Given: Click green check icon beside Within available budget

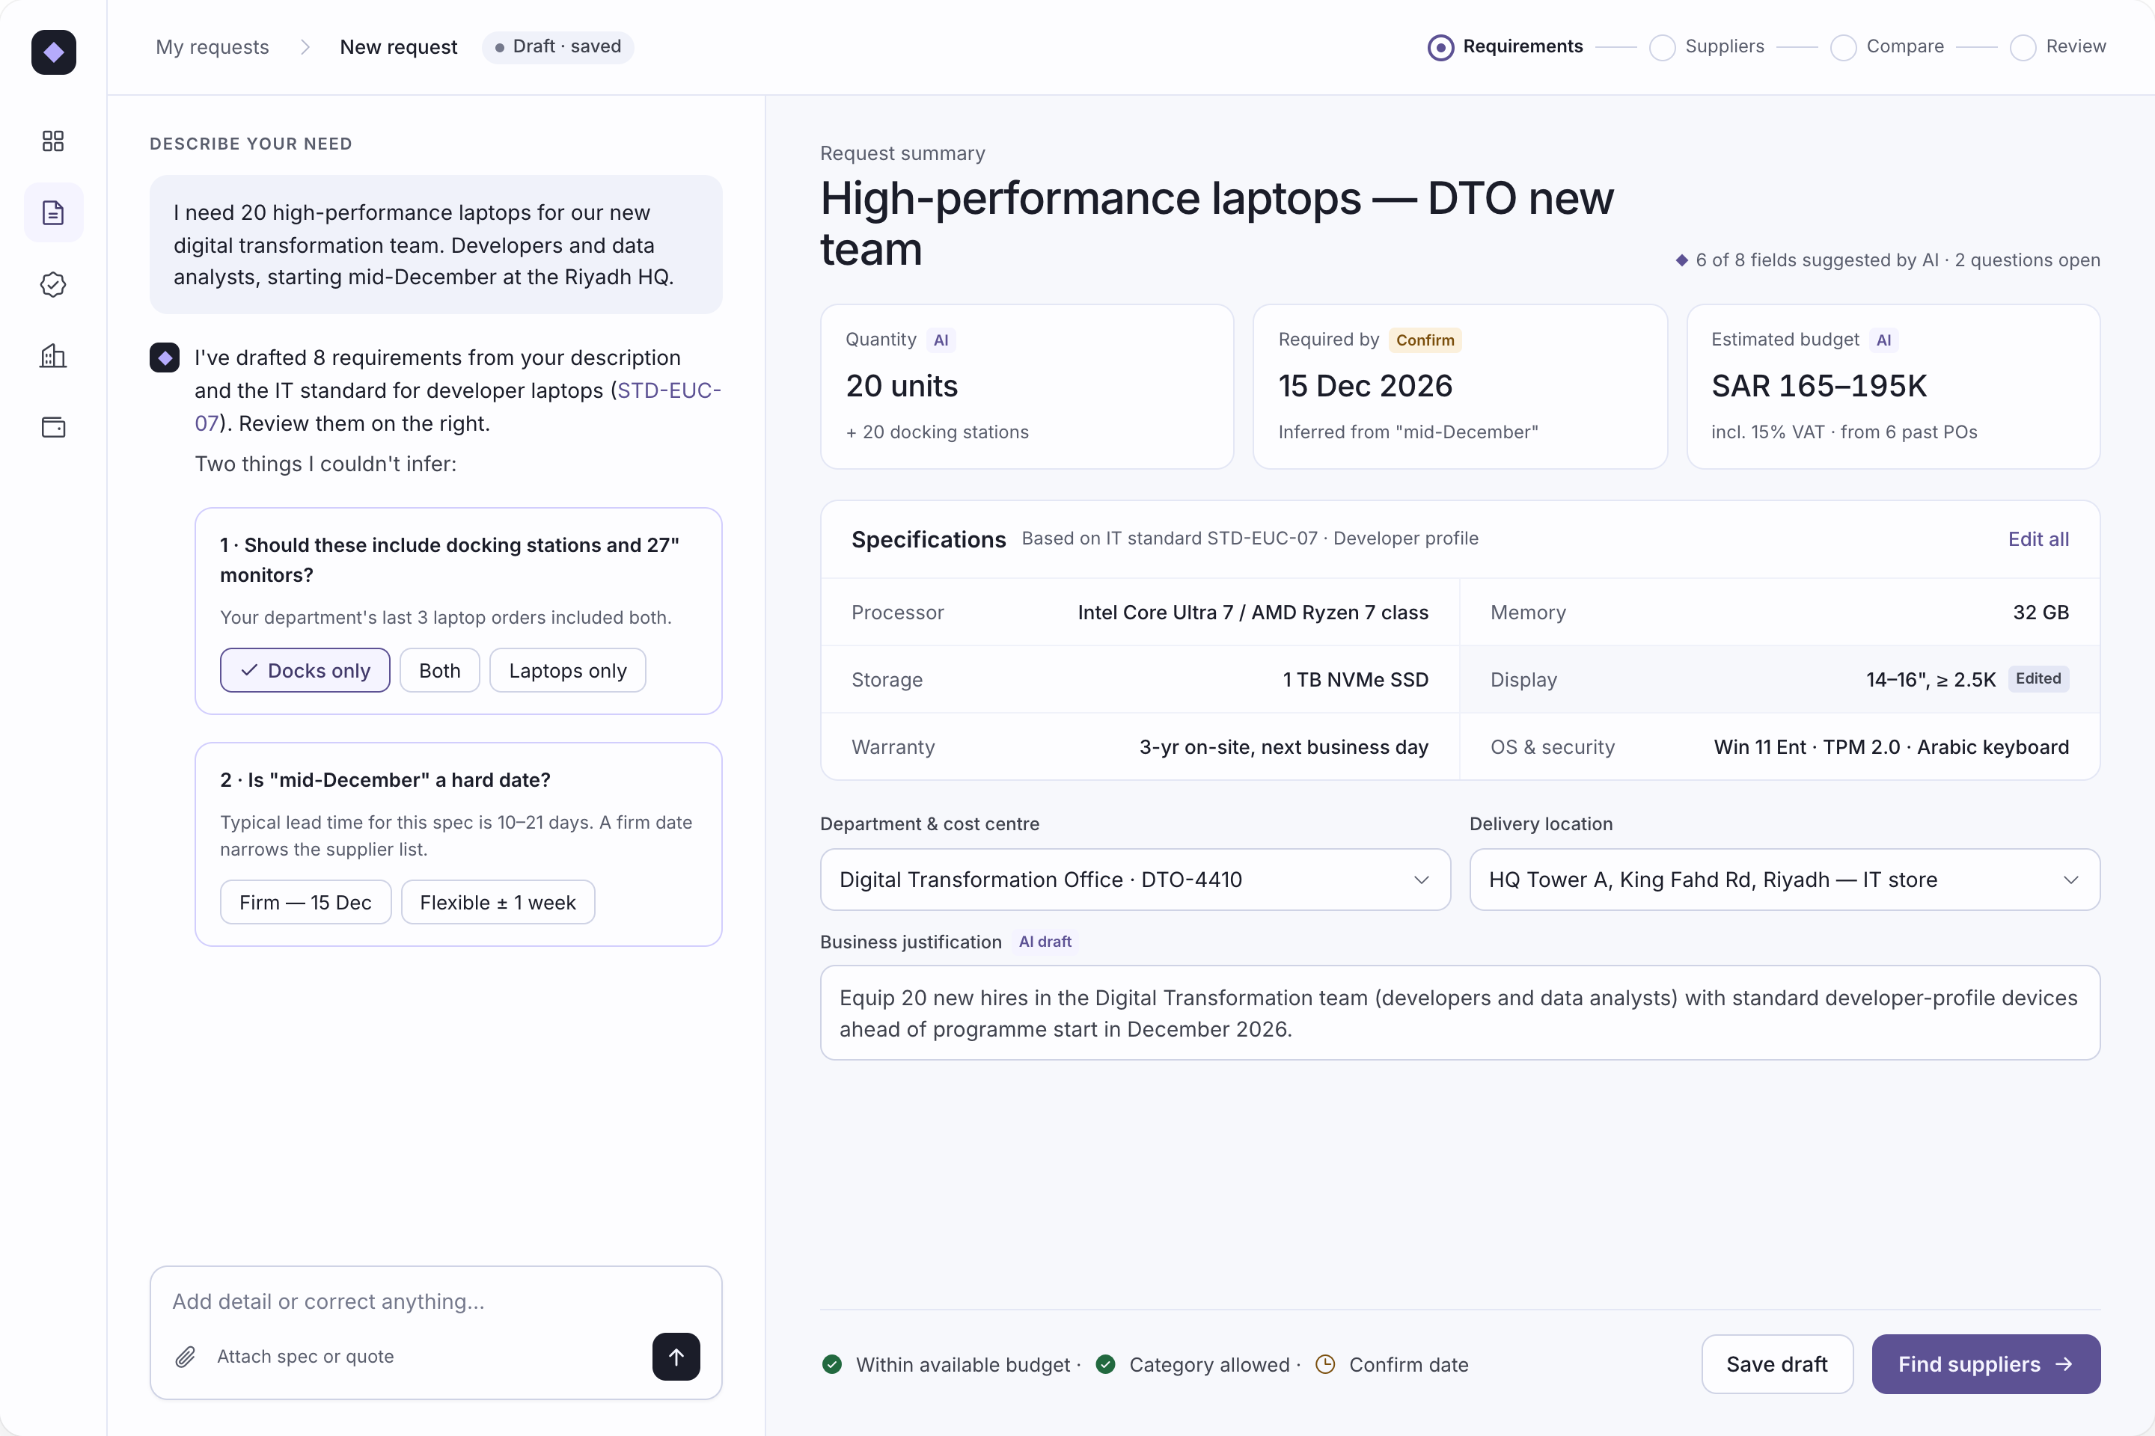Looking at the screenshot, I should coord(832,1364).
